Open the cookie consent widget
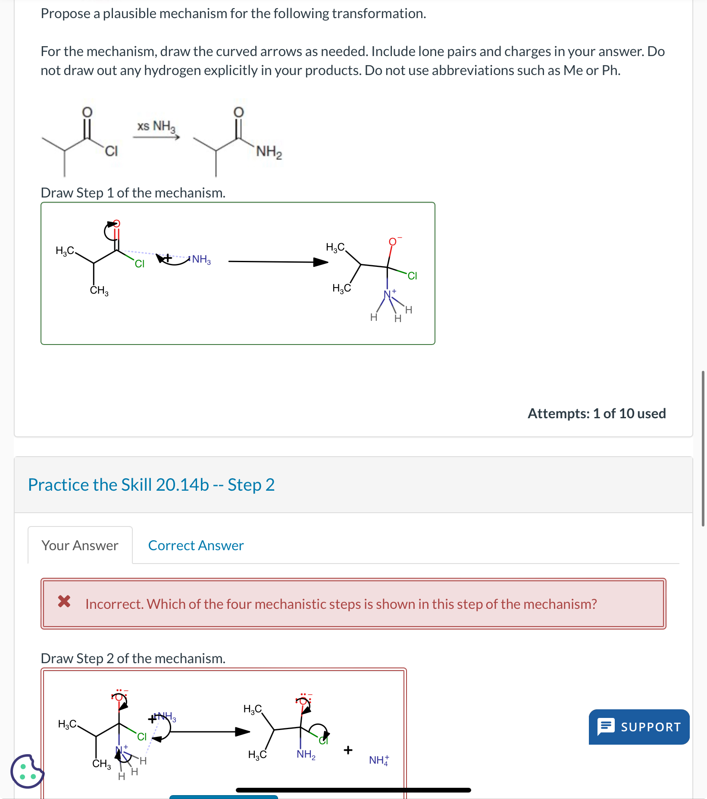The image size is (707, 799). coord(27,773)
